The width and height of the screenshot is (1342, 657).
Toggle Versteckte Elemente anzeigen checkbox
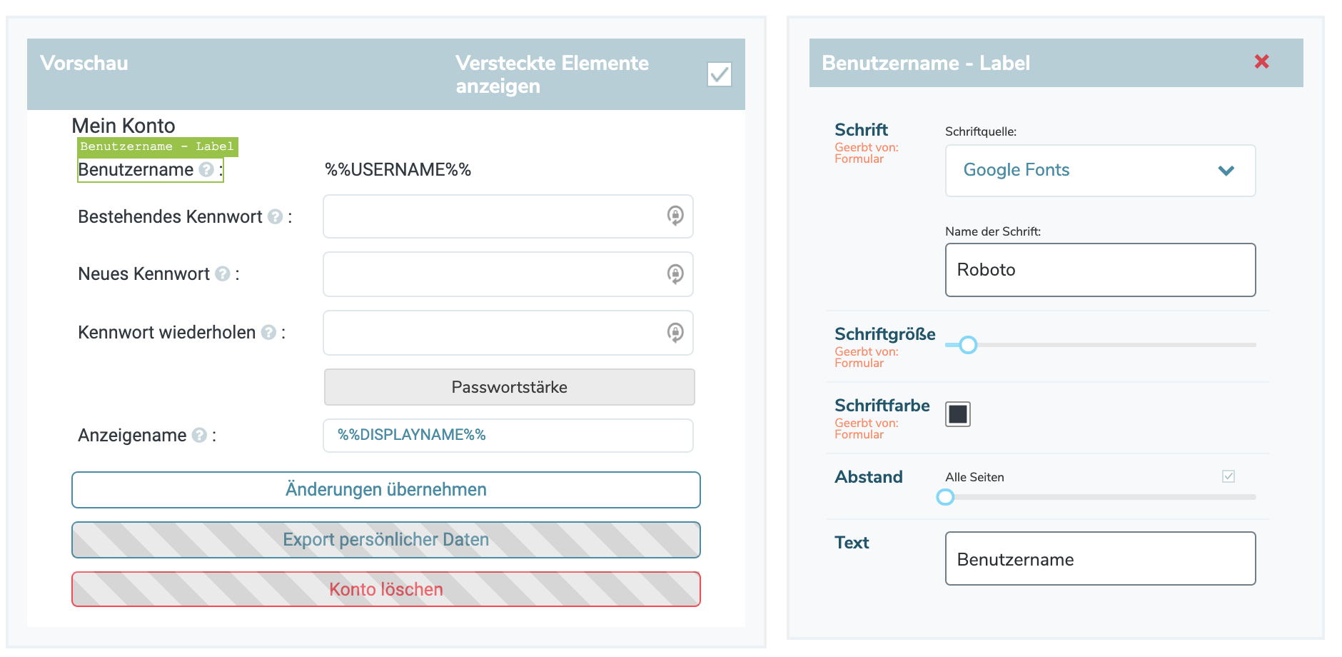[x=719, y=74]
